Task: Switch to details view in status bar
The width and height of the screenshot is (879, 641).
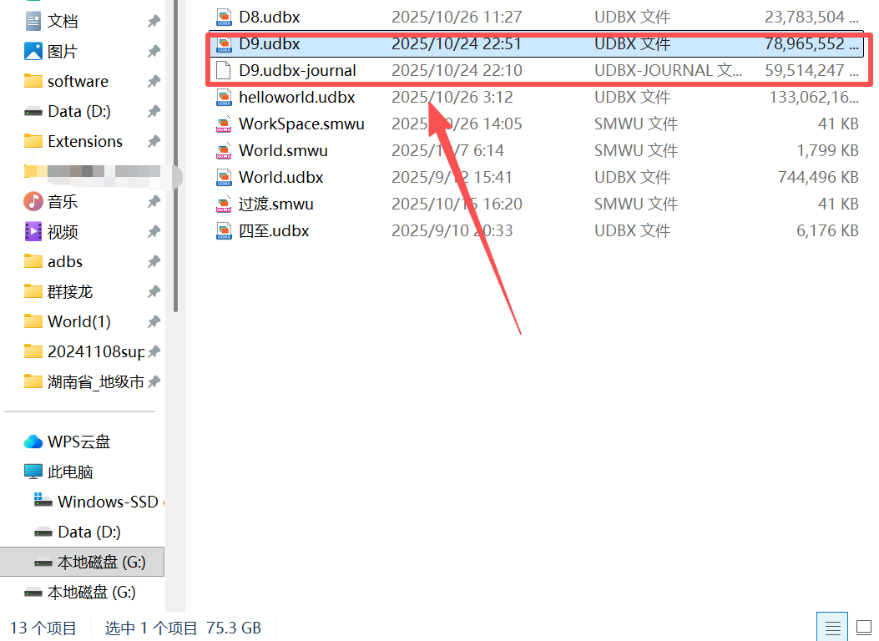Action: pyautogui.click(x=831, y=628)
